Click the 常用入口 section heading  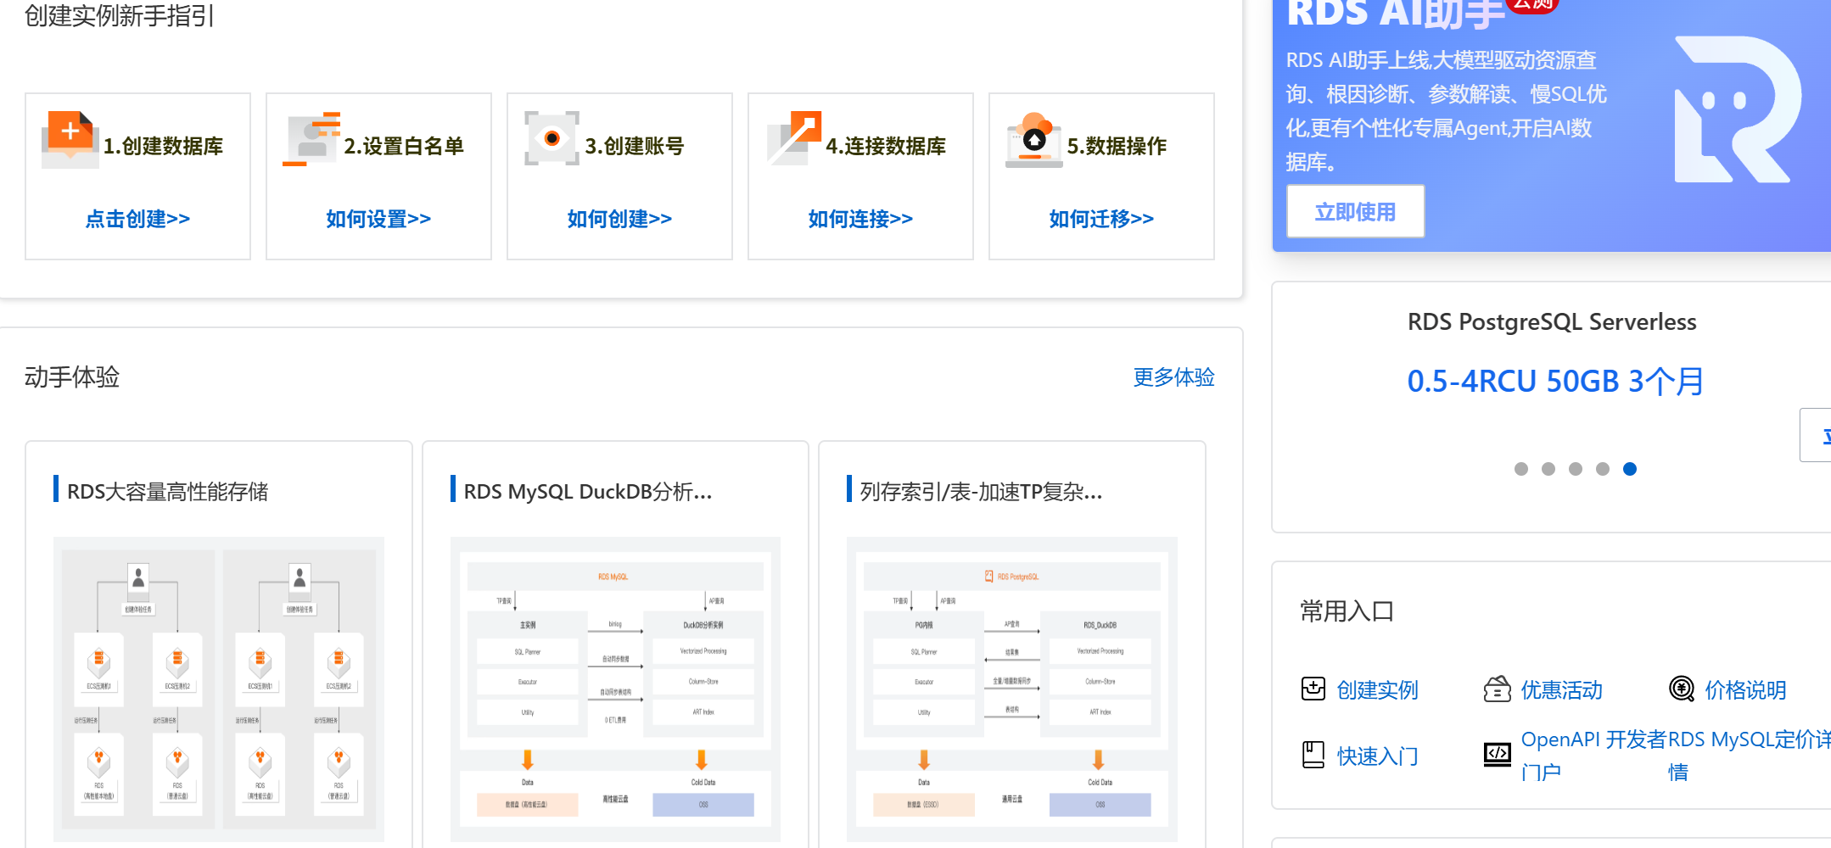(1347, 611)
